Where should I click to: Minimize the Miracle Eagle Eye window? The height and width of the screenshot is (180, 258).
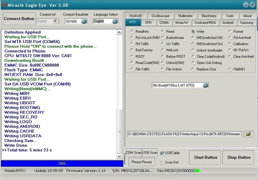tap(246, 5)
